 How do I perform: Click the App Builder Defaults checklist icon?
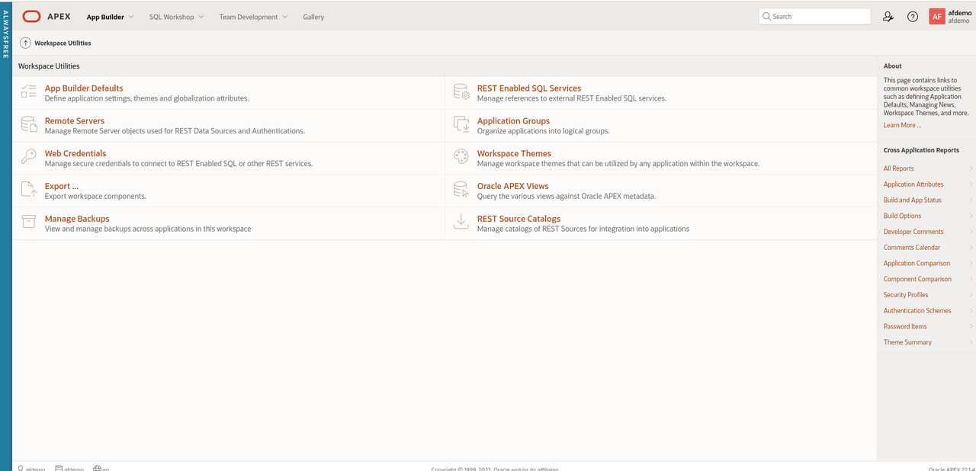coord(28,91)
